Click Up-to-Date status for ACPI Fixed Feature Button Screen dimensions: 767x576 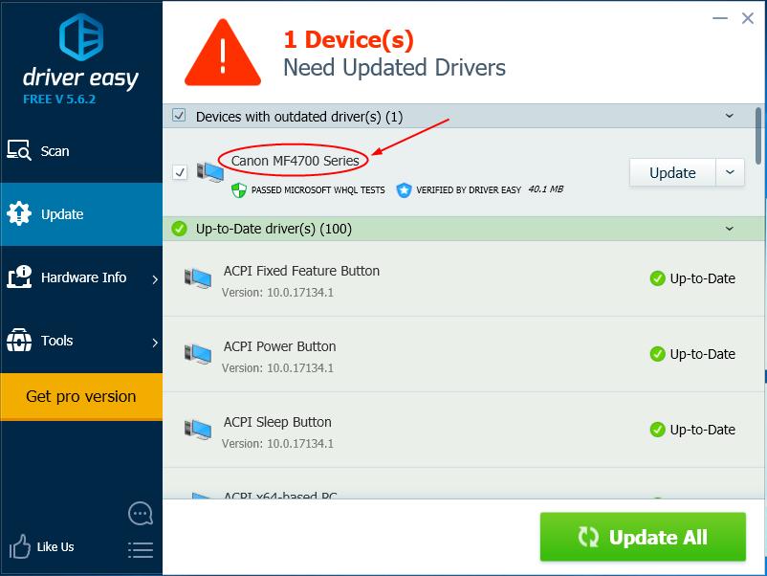(x=702, y=278)
